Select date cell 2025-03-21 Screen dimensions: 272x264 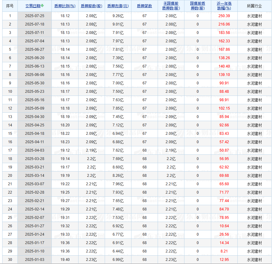35,167
